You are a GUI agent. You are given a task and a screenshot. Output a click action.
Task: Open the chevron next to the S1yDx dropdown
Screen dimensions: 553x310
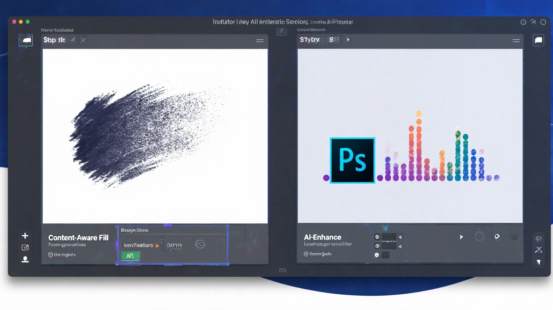pos(348,40)
